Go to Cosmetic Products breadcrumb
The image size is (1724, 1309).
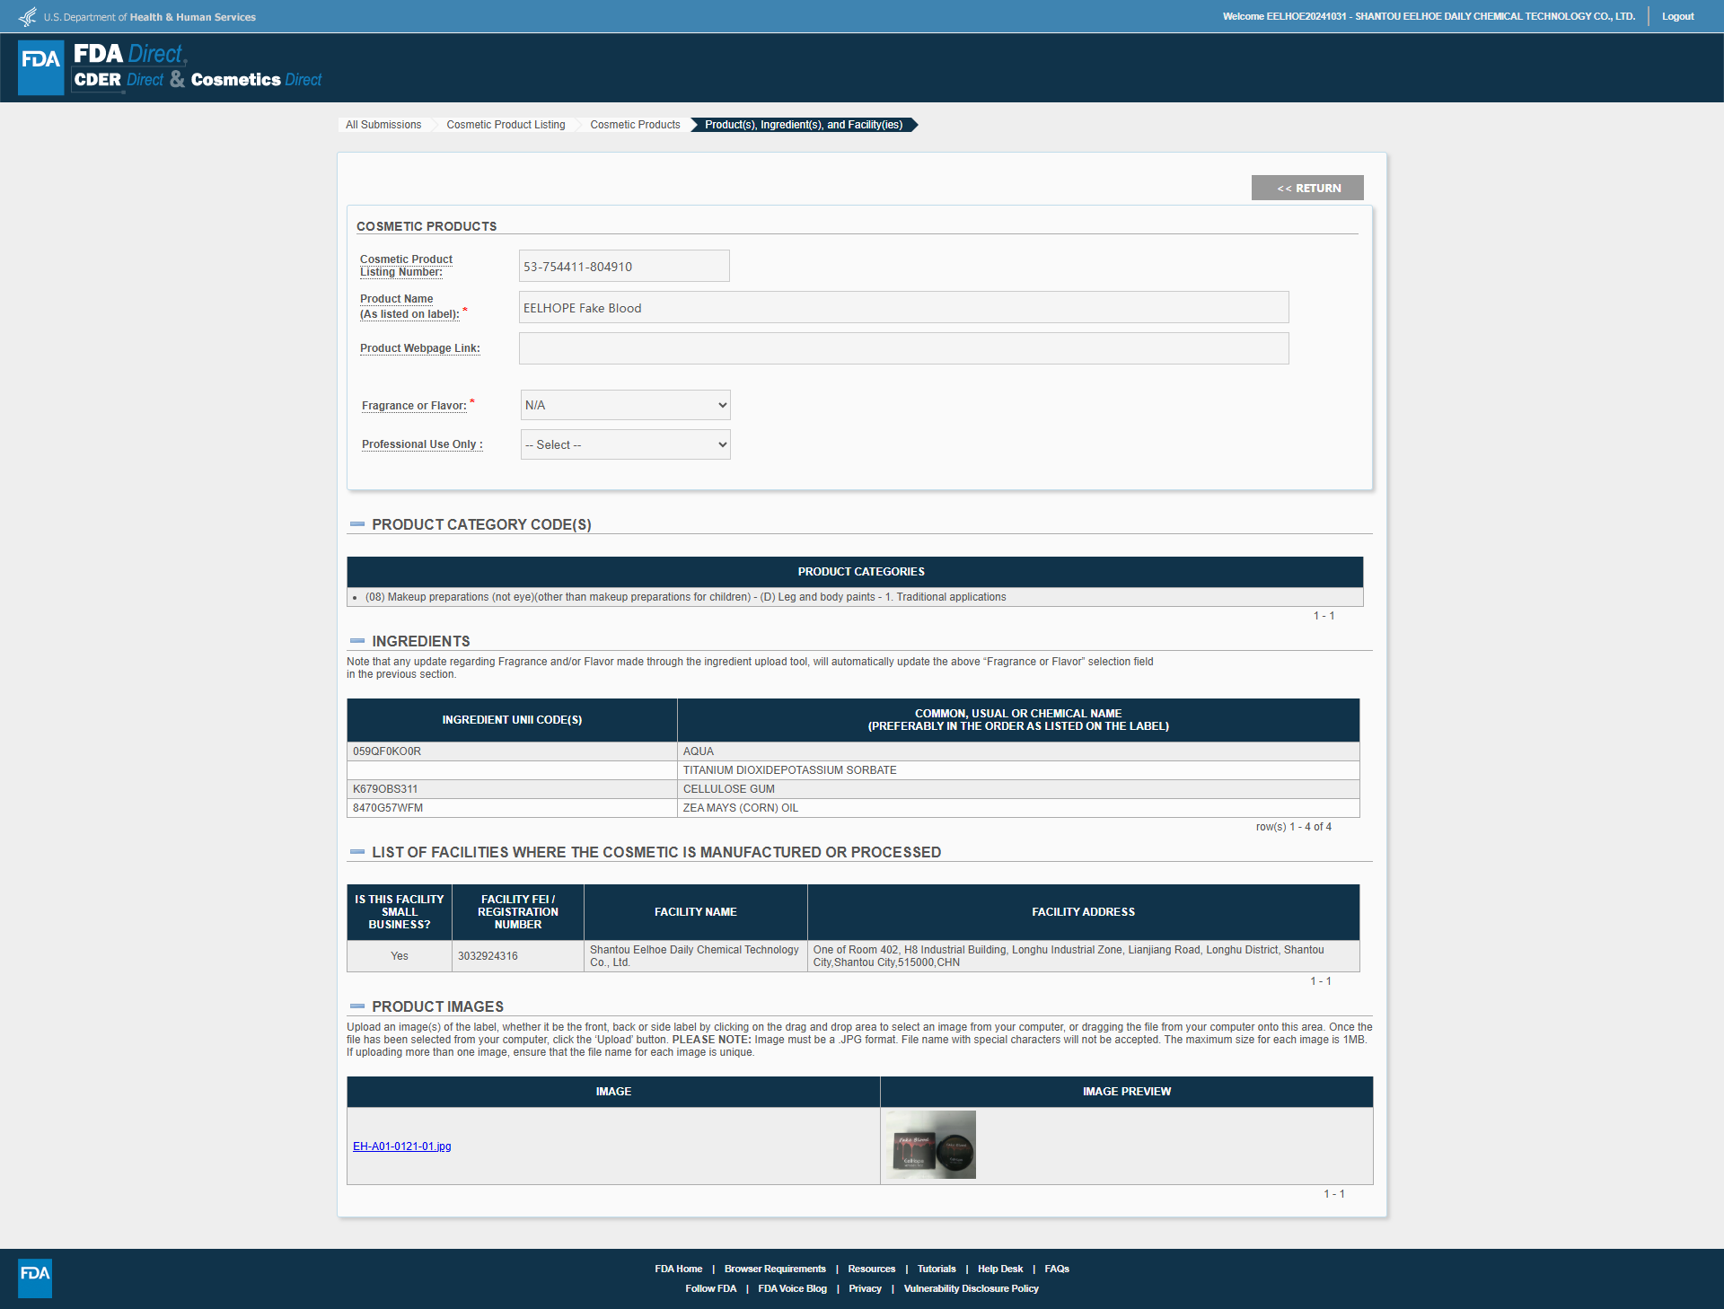(635, 125)
